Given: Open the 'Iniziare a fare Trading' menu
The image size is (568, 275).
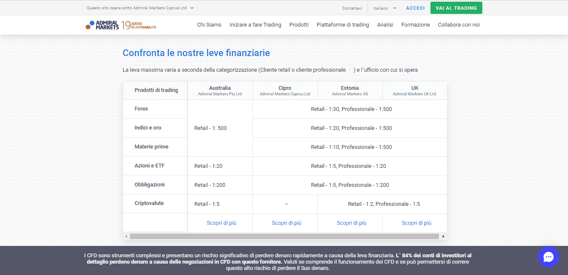Looking at the screenshot, I should (255, 25).
